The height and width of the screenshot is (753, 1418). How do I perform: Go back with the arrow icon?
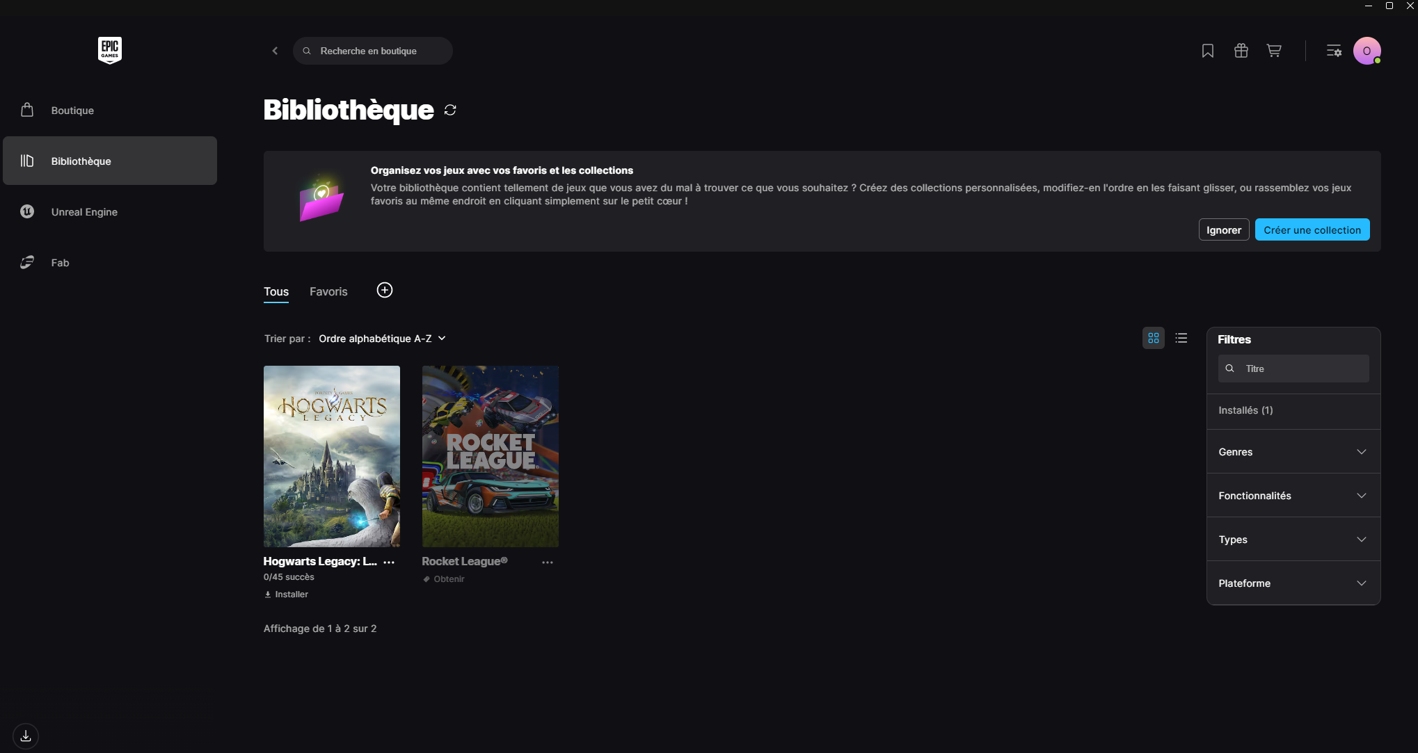[x=275, y=51]
